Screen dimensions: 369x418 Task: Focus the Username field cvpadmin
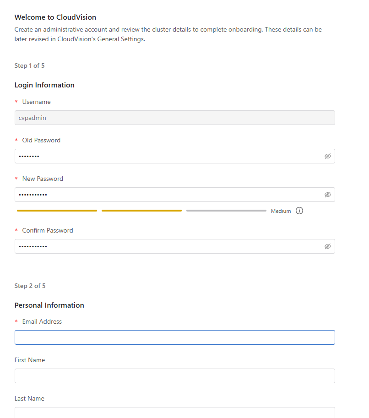coord(174,118)
